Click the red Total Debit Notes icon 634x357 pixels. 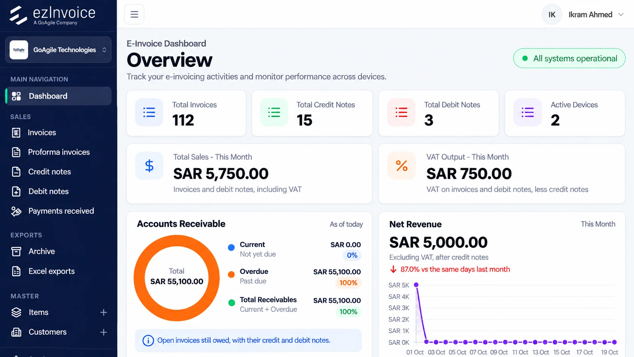coord(401,112)
